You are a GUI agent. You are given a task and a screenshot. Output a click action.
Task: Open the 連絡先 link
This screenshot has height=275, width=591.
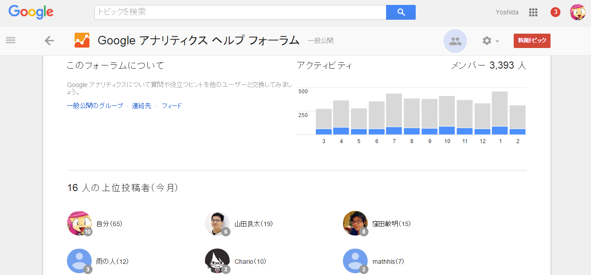142,106
